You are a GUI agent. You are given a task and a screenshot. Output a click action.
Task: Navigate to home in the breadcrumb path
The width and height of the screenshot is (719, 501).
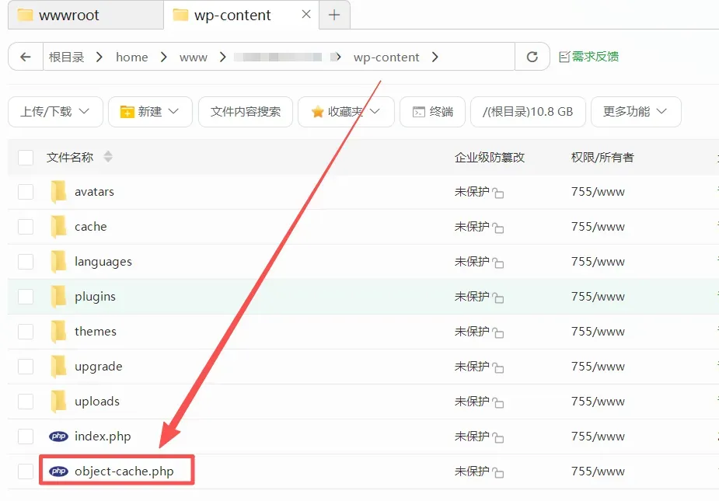[x=131, y=57]
